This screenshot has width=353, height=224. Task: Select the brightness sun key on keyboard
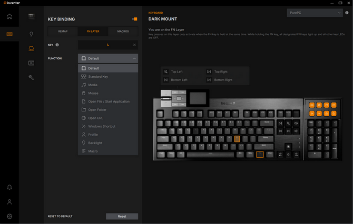(x=288, y=147)
